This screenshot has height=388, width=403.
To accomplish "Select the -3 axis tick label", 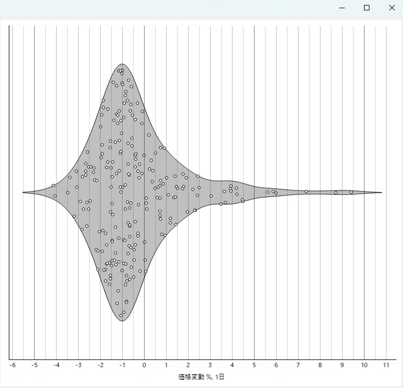I will pos(79,365).
